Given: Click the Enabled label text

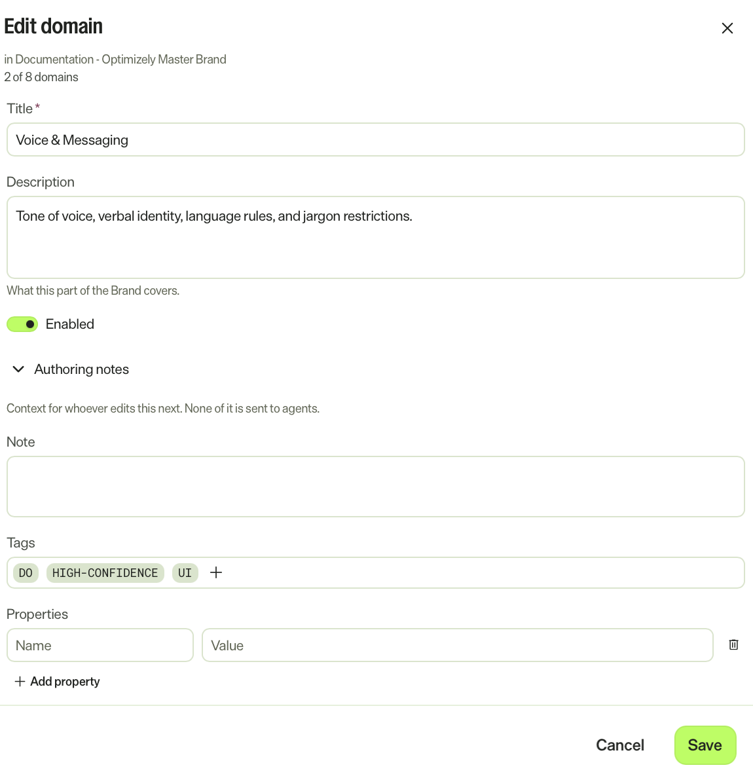Looking at the screenshot, I should [x=70, y=324].
